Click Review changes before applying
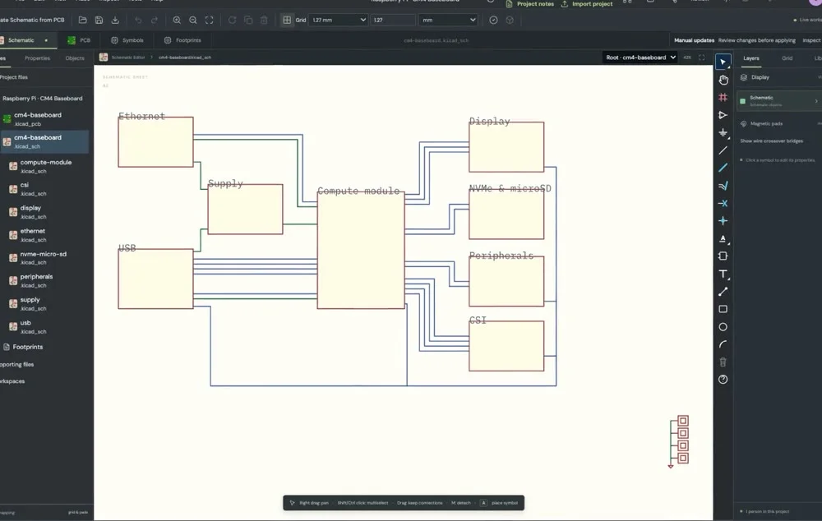The height and width of the screenshot is (521, 822). 756,39
